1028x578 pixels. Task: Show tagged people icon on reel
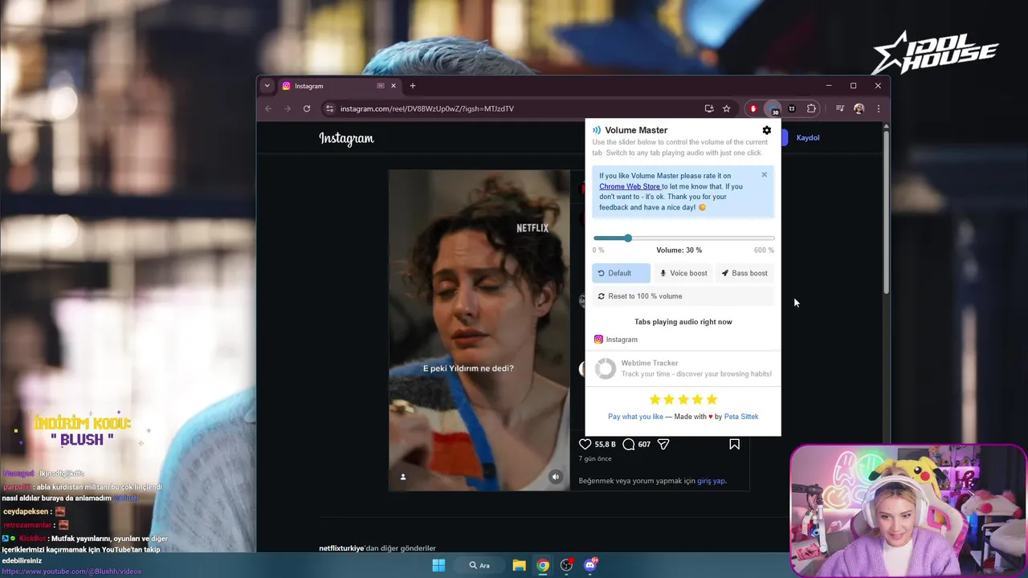tap(403, 477)
